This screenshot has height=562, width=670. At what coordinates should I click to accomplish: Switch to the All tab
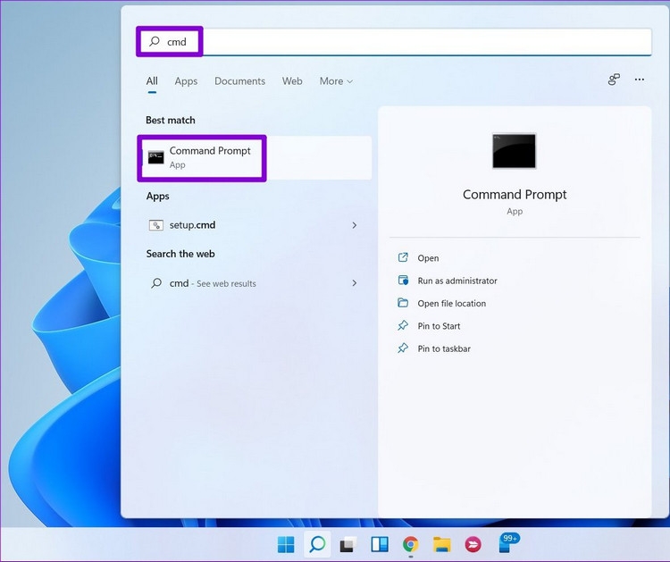(x=152, y=81)
